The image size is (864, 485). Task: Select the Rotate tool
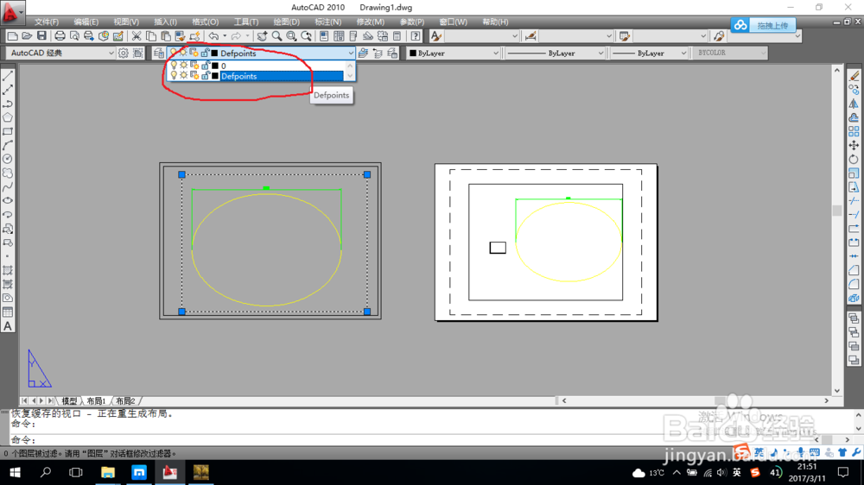pyautogui.click(x=854, y=159)
